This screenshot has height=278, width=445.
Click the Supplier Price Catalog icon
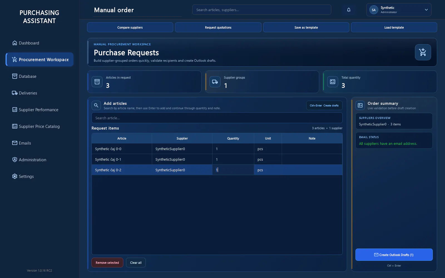tap(15, 126)
